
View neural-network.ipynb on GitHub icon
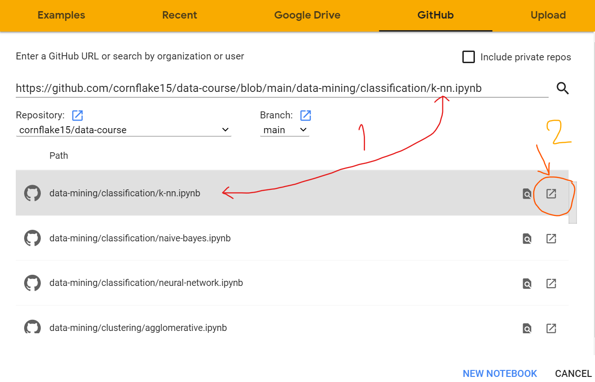point(527,283)
